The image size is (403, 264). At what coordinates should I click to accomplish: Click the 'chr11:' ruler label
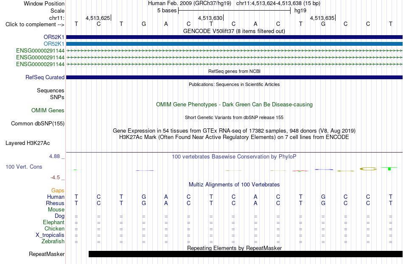(x=56, y=18)
